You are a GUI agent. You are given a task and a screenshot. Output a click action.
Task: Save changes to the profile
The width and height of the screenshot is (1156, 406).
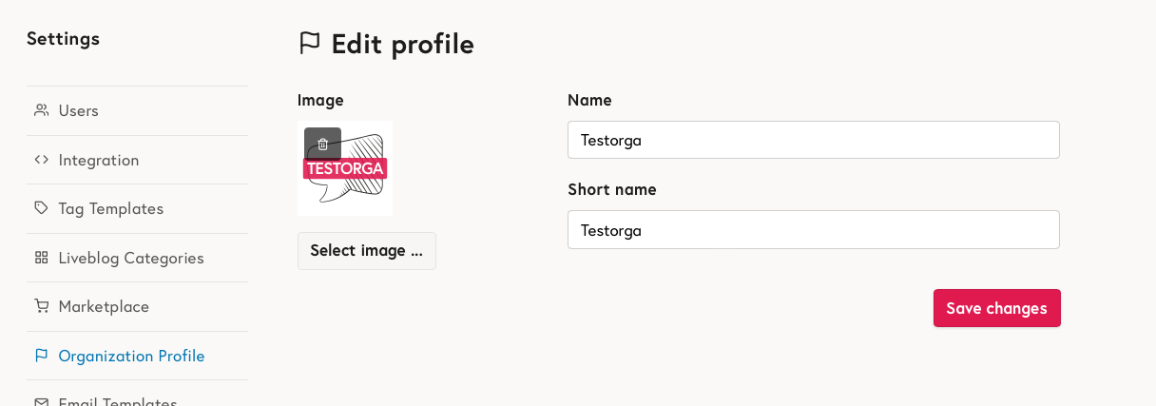[996, 308]
